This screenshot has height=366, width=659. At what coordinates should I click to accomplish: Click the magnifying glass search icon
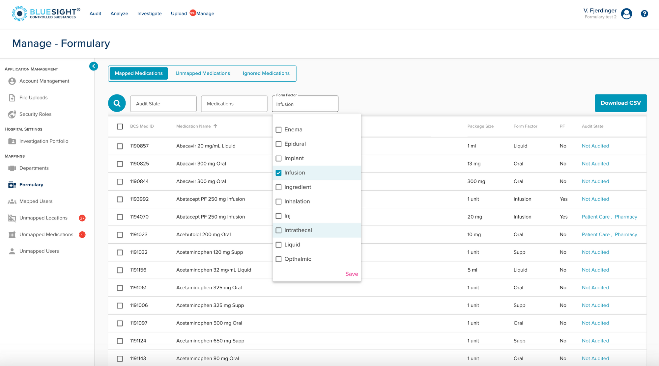(x=117, y=103)
